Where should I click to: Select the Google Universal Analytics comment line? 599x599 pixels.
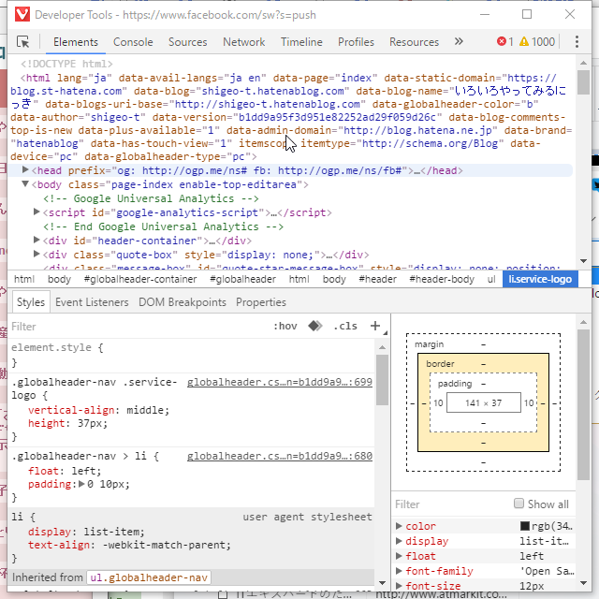point(151,198)
